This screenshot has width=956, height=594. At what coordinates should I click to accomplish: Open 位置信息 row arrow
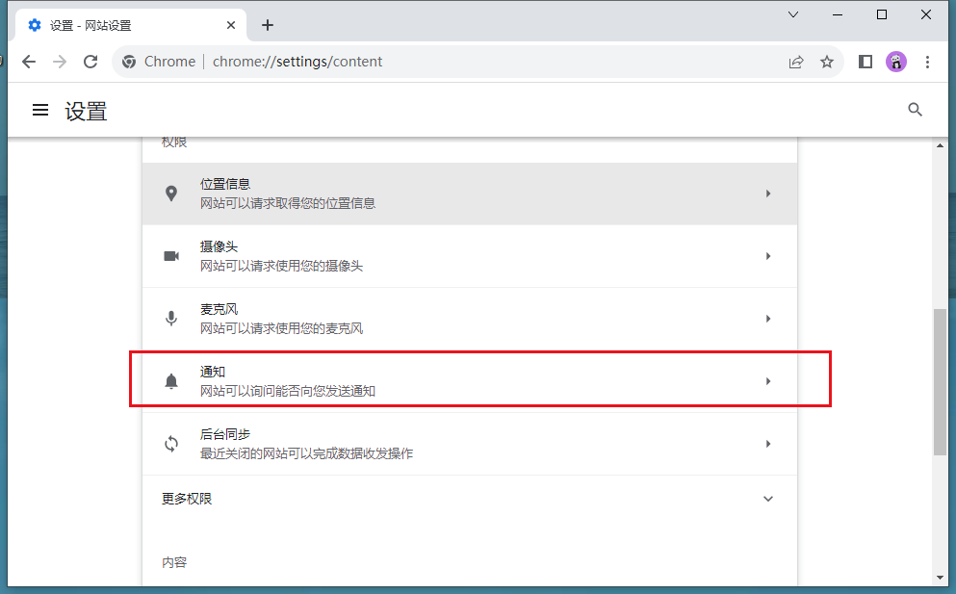coord(768,194)
